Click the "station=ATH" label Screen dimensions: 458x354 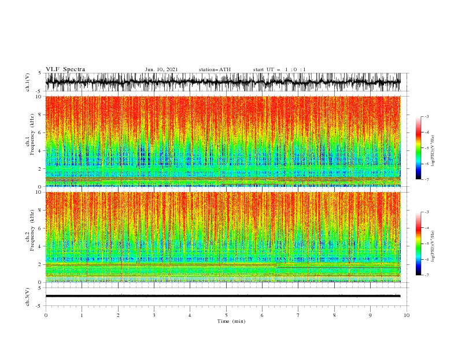(215, 69)
